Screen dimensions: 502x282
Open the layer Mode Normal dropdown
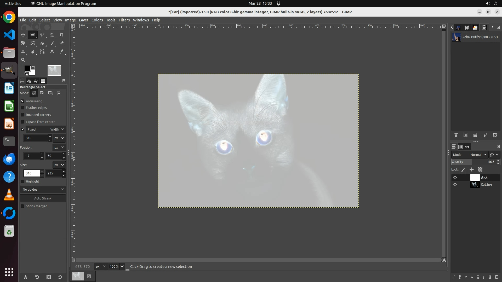point(478,155)
